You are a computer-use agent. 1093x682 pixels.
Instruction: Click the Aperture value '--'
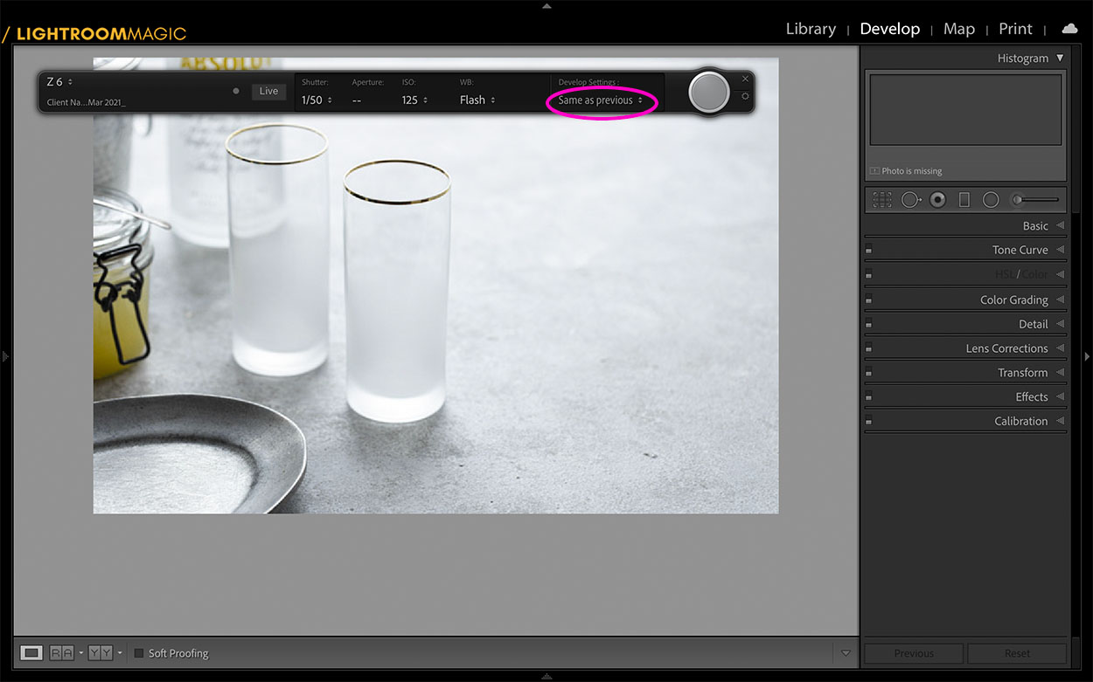357,100
